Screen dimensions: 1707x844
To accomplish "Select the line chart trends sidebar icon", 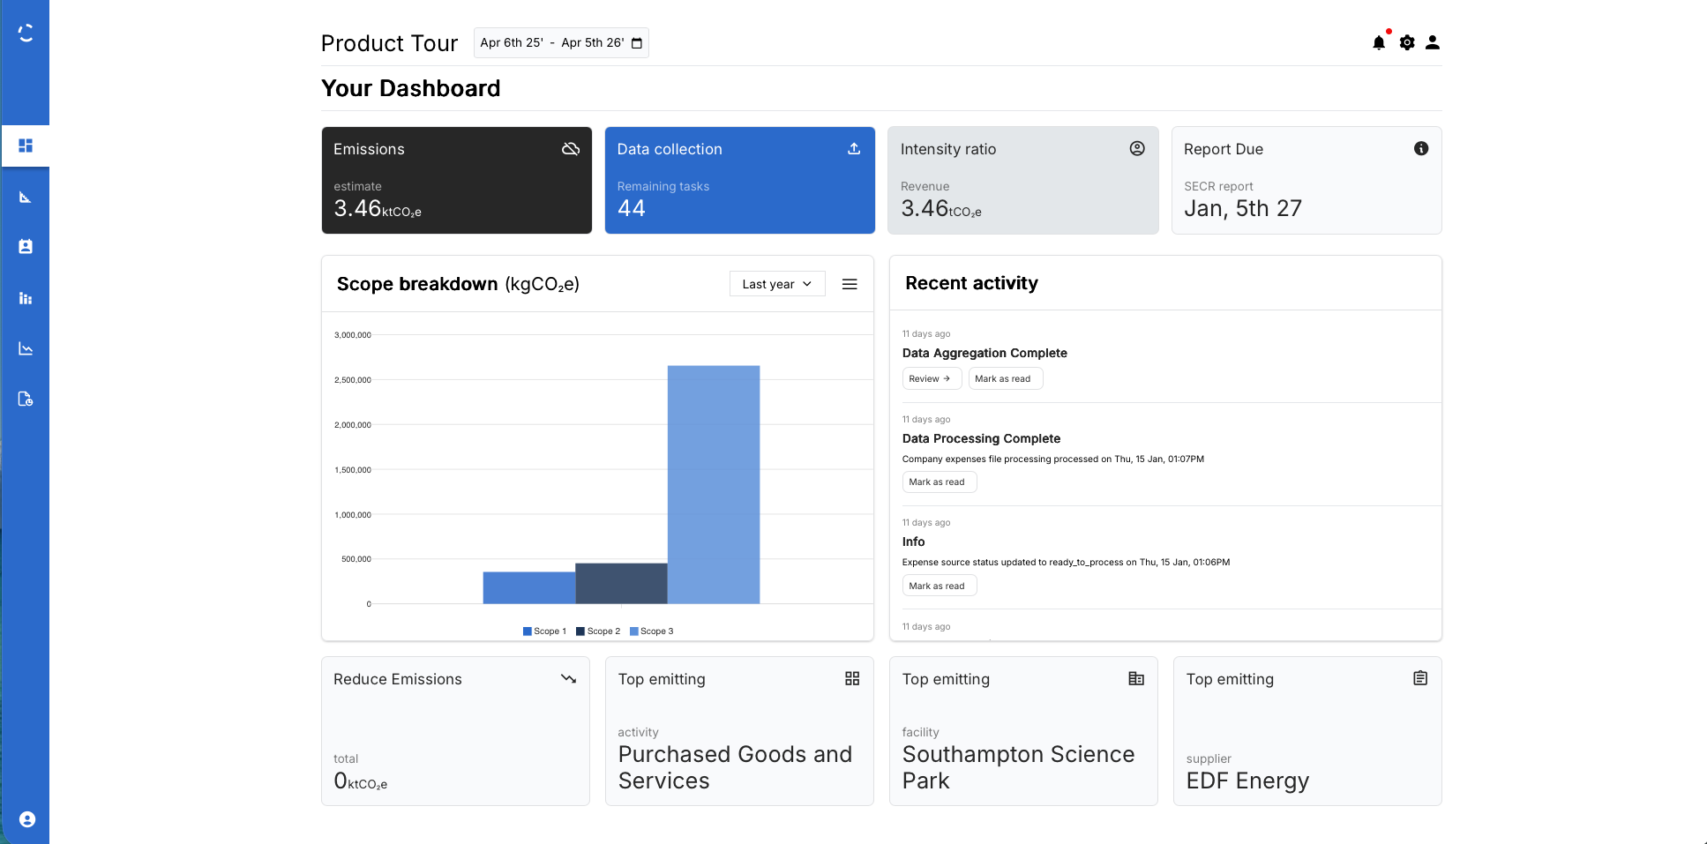I will click(26, 348).
